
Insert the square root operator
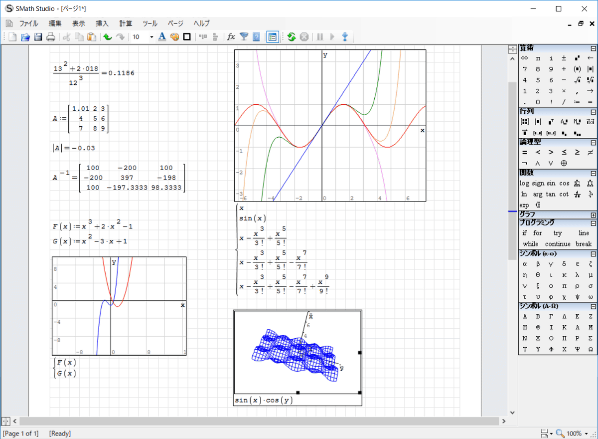click(x=577, y=80)
